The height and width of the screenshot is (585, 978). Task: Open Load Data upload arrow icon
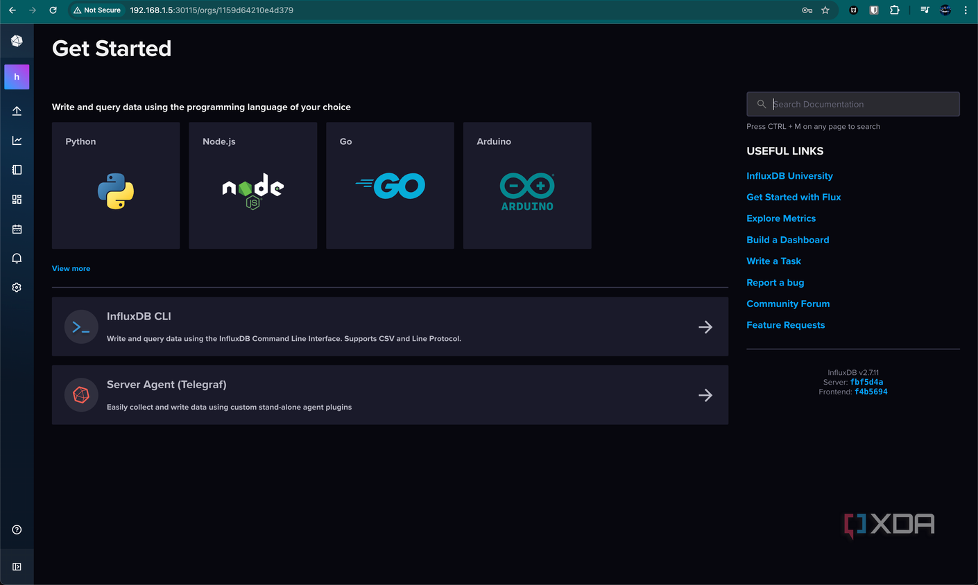pos(17,111)
